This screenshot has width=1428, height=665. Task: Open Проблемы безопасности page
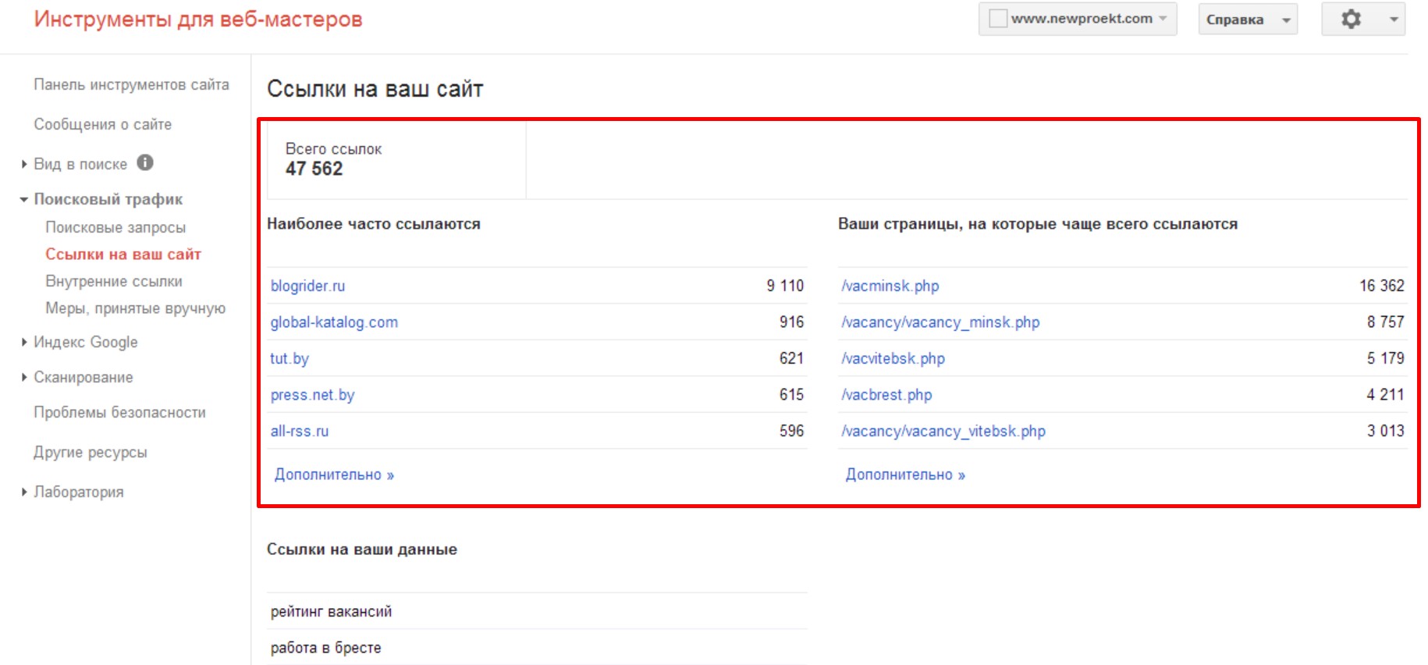click(x=119, y=412)
